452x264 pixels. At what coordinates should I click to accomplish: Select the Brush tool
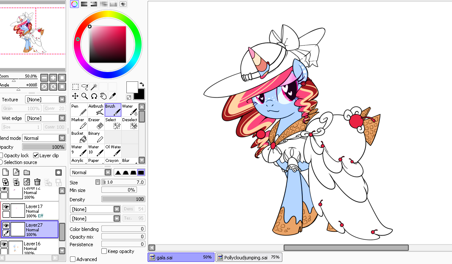(x=113, y=110)
